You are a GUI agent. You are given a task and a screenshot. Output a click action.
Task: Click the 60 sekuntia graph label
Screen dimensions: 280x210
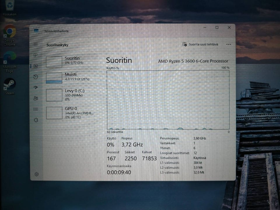point(115,132)
